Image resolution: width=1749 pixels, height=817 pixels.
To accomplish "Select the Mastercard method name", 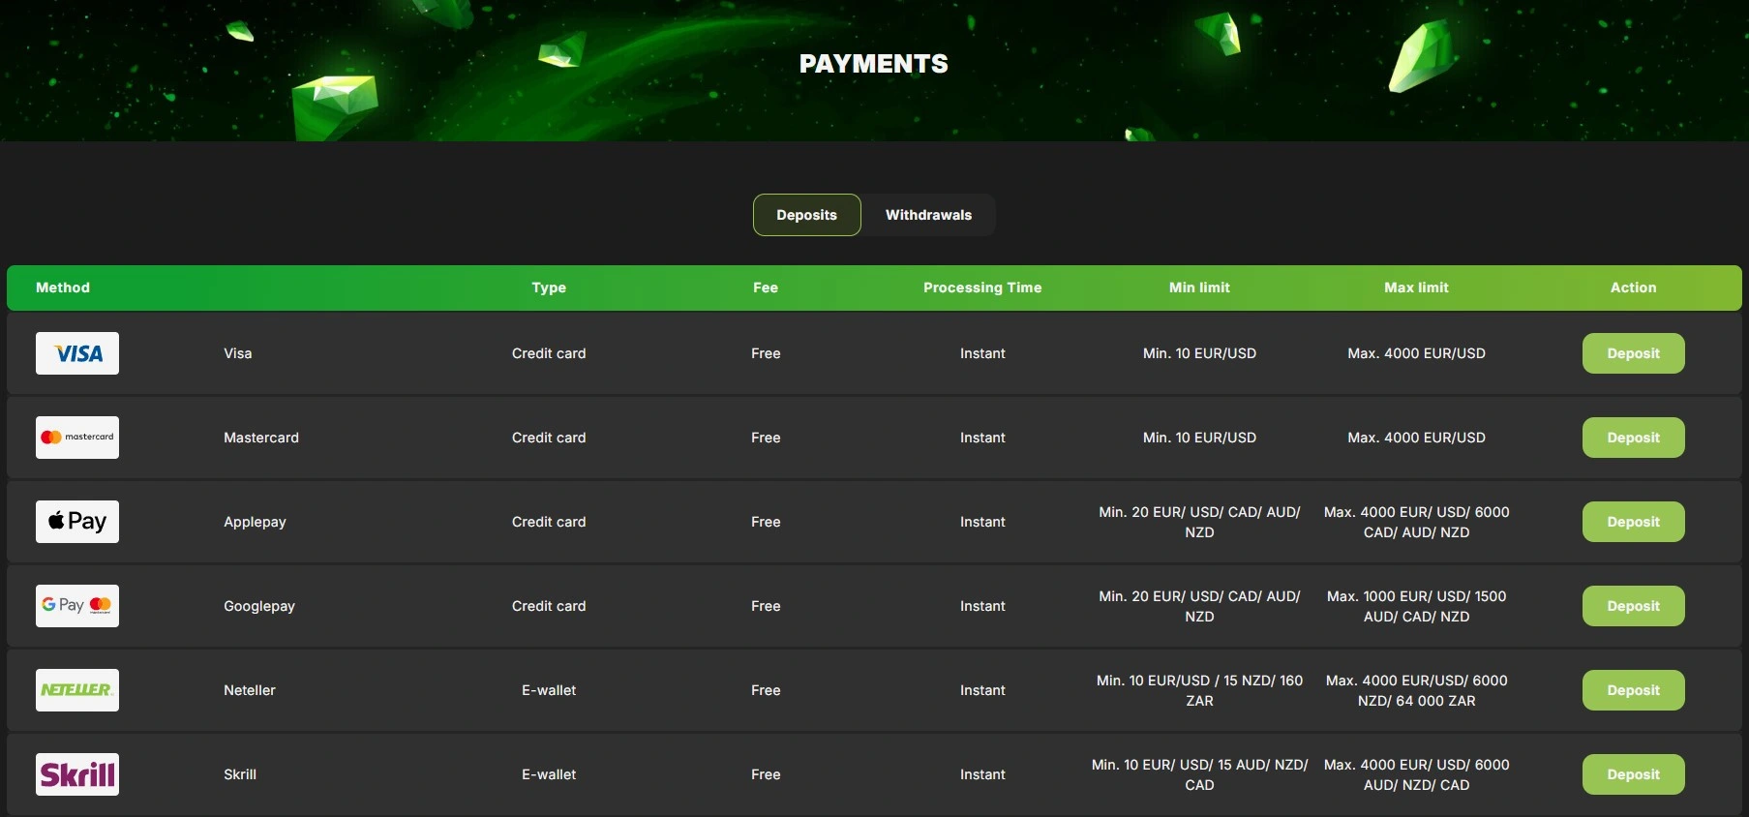I will (261, 438).
